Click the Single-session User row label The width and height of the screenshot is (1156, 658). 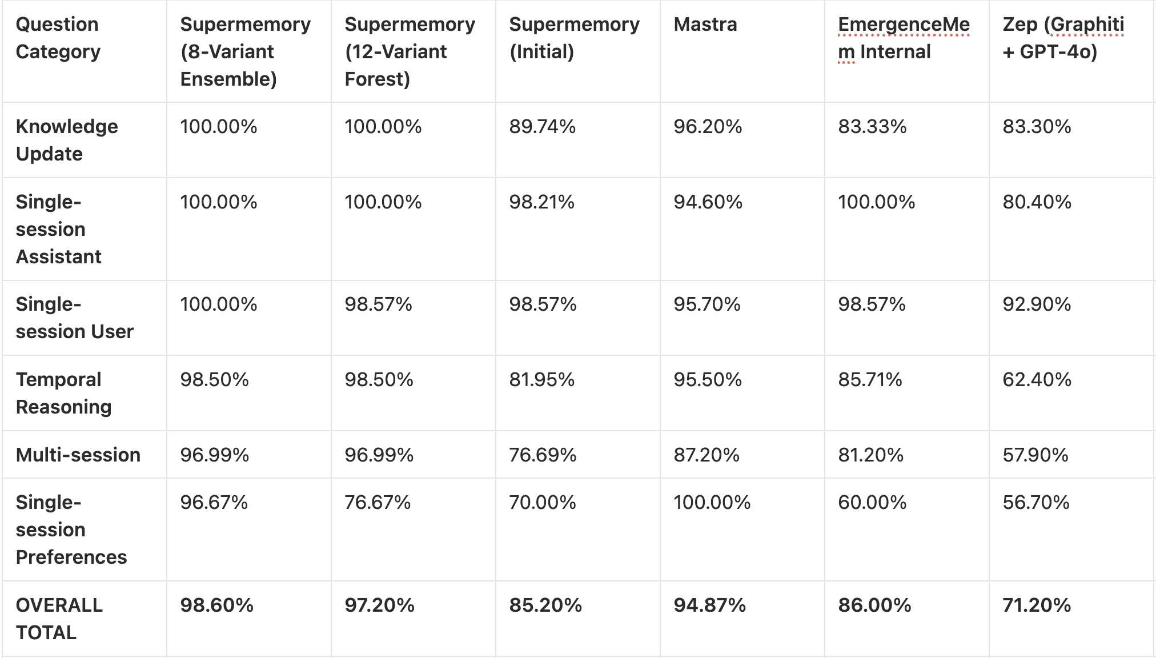click(x=74, y=318)
